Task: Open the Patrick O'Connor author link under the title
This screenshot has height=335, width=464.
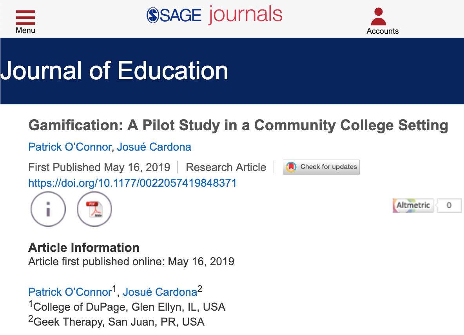Action: (x=70, y=147)
